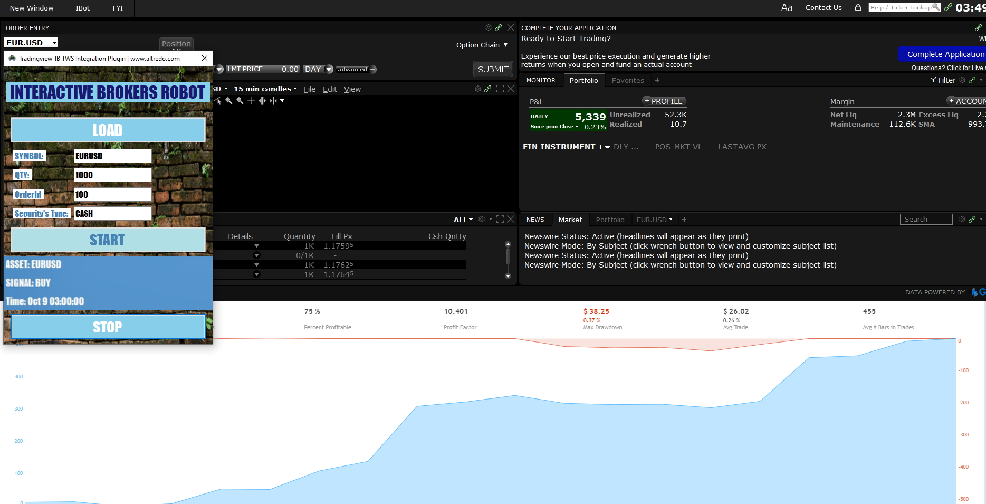Viewport: 986px width, 504px height.
Task: Click the search magnifier in Ticker Lookup
Action: click(x=936, y=7)
